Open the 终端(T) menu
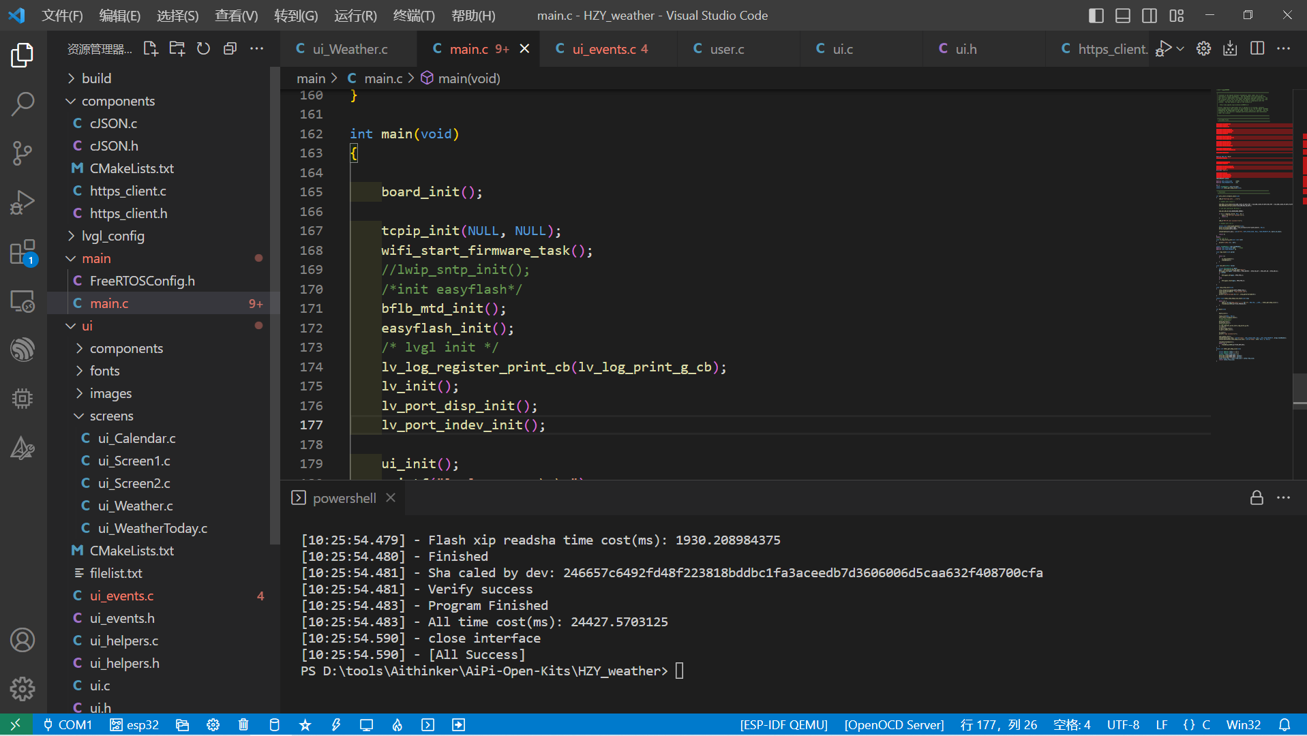Screen dimensions: 1307x736 pos(414,16)
